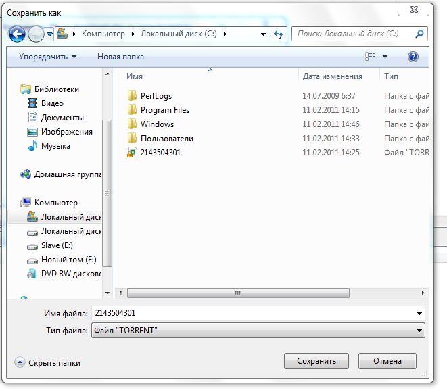Click the Пользователи folder name

tap(167, 139)
